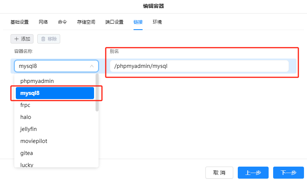Pick halo in the container dropdown
This screenshot has height=185, width=307.
[x=26, y=117]
